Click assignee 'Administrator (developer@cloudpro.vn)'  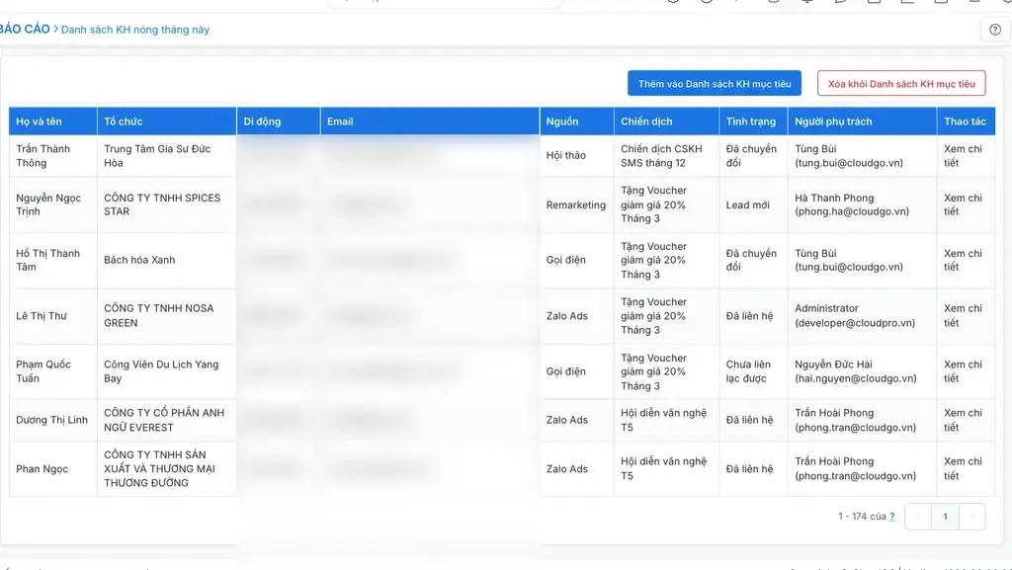click(855, 316)
